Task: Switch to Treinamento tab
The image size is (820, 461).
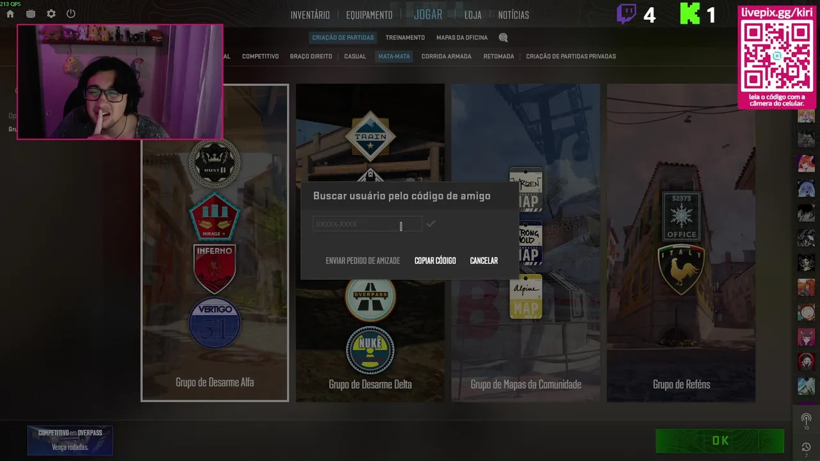Action: pyautogui.click(x=405, y=38)
